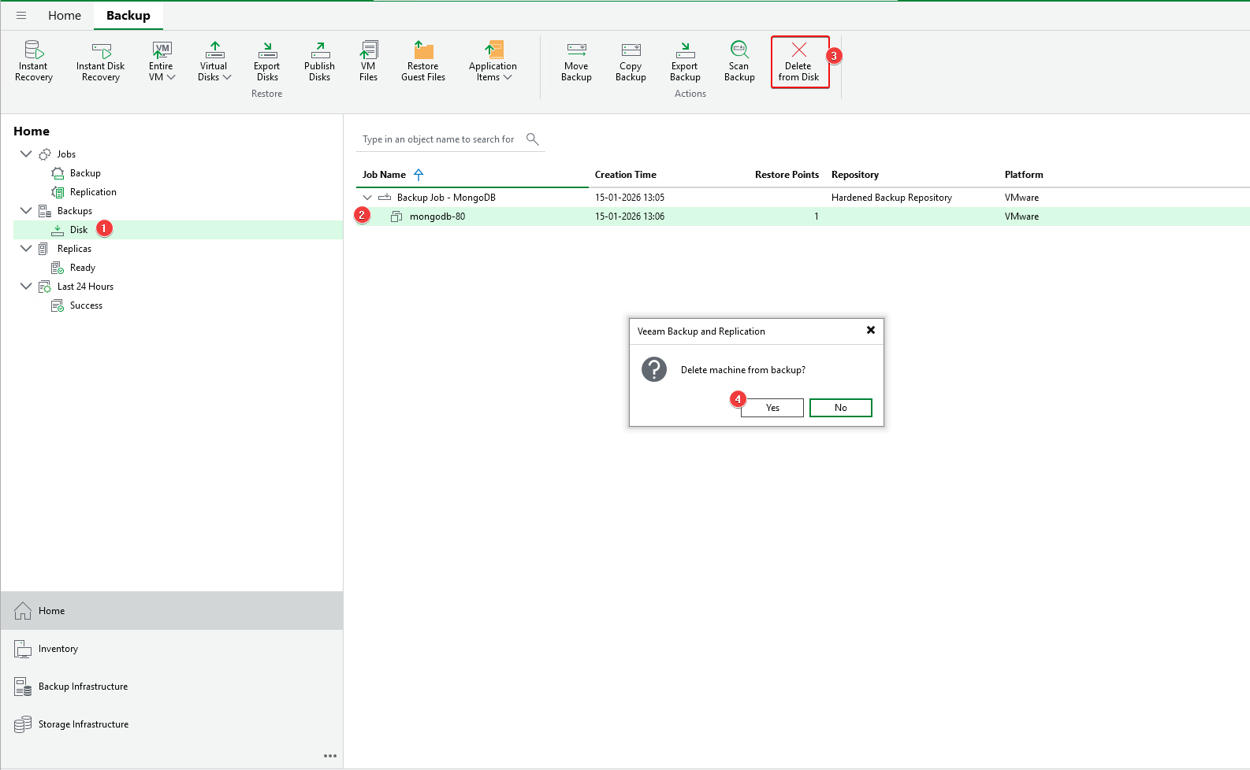Collapse the Backup Job - MongoDB row
The width and height of the screenshot is (1250, 770).
point(367,198)
